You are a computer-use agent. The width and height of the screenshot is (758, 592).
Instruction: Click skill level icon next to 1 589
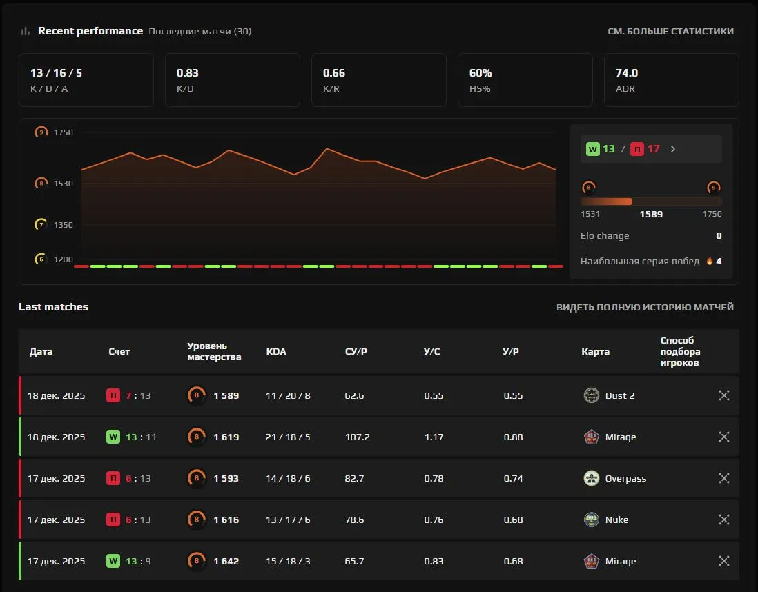coord(196,395)
